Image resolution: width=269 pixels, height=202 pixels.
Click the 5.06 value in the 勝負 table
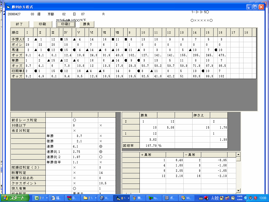pyautogui.click(x=166, y=128)
